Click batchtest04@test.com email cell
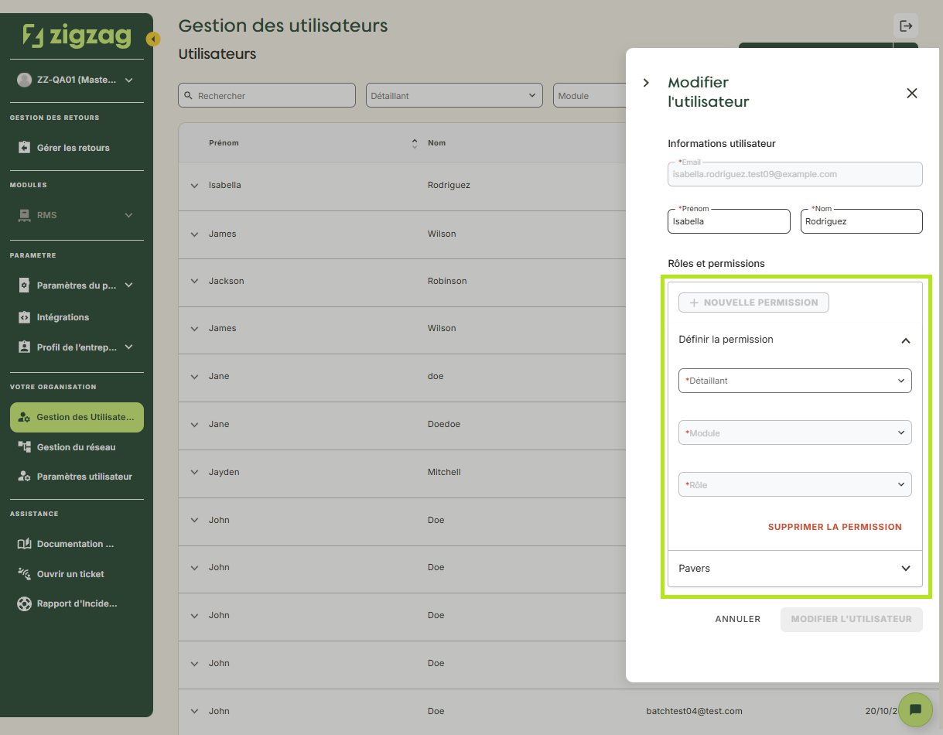The image size is (943, 735). [694, 711]
